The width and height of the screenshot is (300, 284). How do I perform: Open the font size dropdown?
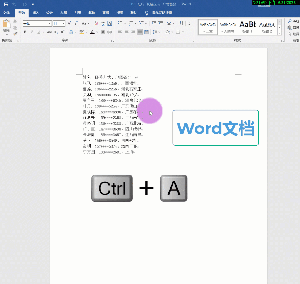pos(63,24)
